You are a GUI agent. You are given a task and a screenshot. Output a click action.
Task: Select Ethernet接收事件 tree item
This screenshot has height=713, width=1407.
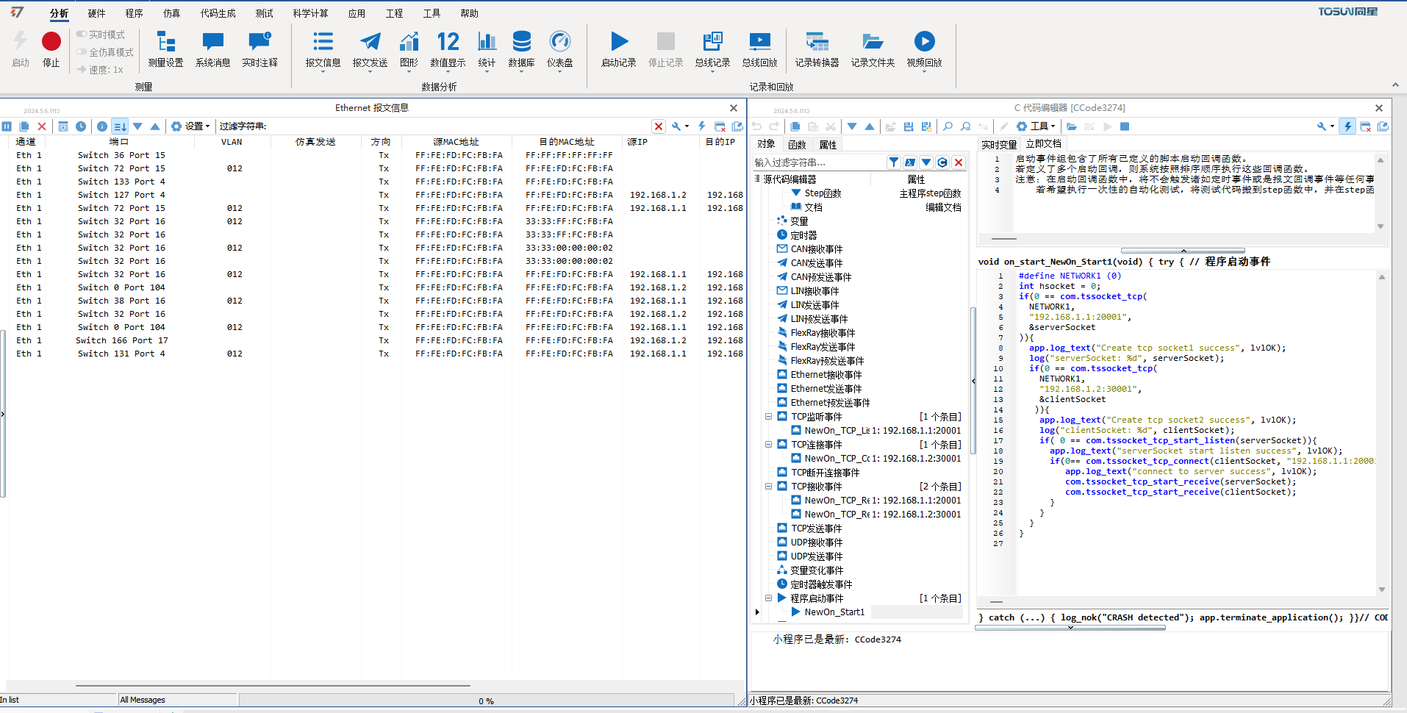[826, 375]
